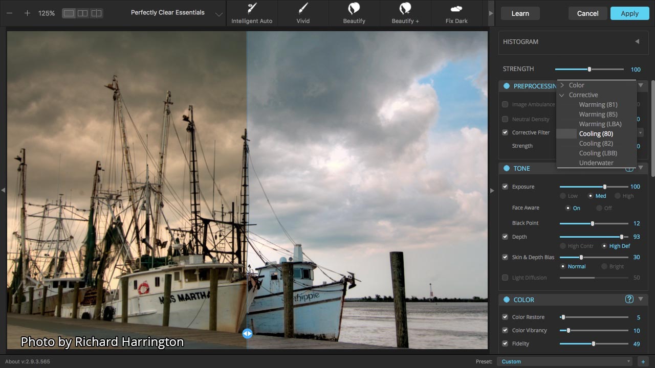Expand the Color group in filter list
Screen dimensions: 655x368
(562, 85)
